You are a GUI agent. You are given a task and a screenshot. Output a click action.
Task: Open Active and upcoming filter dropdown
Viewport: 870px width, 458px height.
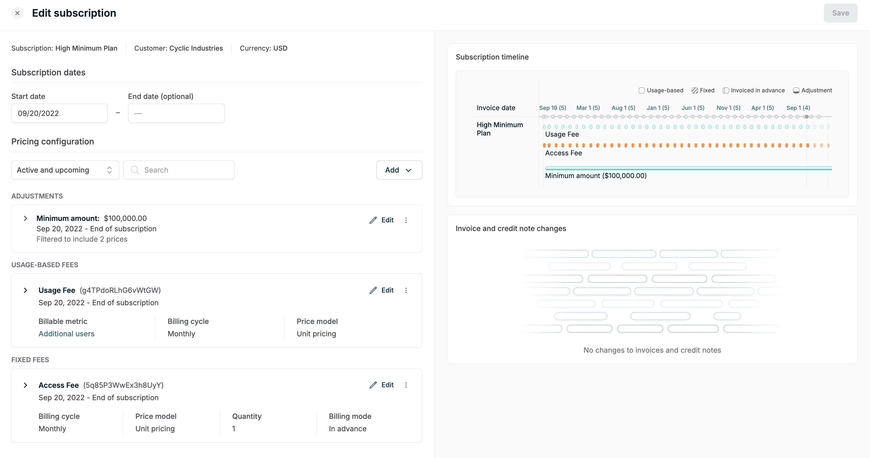point(65,170)
